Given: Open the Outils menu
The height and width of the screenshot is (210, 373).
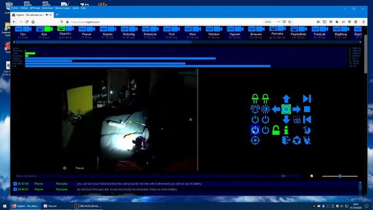Looking at the screenshot, I should [76, 8].
